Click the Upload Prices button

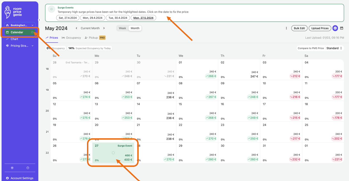tap(320, 28)
